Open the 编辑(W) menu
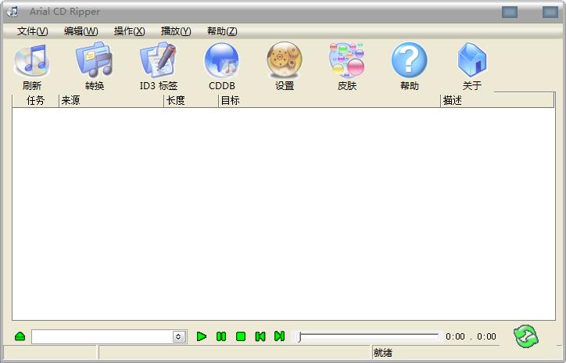 pyautogui.click(x=81, y=31)
